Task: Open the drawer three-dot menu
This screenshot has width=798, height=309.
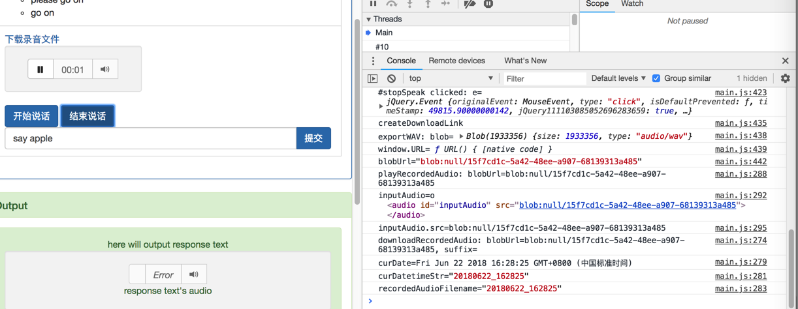Action: pos(373,61)
